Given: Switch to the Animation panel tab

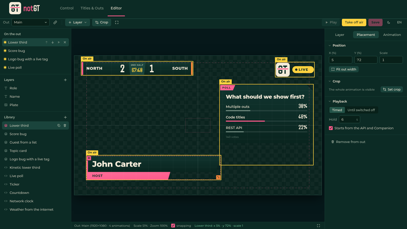Looking at the screenshot, I should tap(392, 35).
